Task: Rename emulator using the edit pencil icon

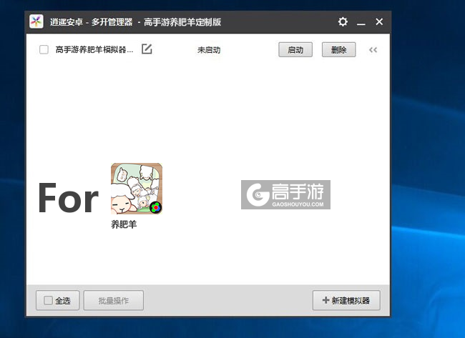Action: [x=147, y=49]
